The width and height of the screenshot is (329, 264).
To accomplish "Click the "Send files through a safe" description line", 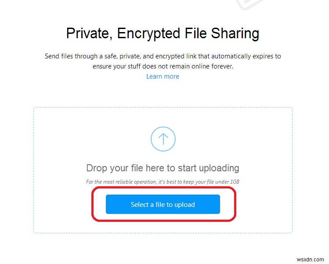I will tap(163, 56).
